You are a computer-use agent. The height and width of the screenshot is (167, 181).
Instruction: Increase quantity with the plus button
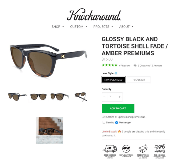click(x=120, y=97)
